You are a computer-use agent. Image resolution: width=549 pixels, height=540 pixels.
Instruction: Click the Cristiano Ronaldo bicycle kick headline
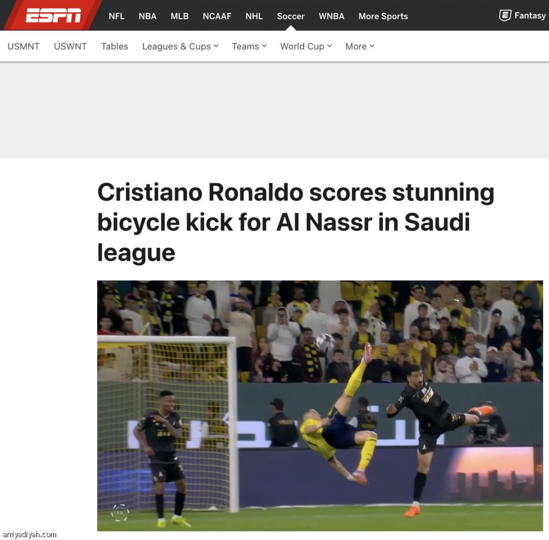click(295, 222)
